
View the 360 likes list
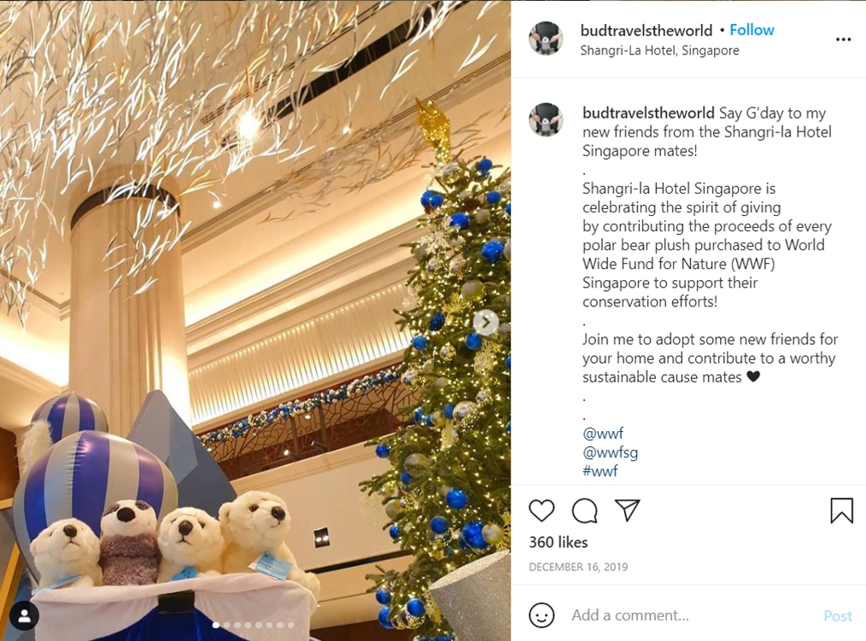pos(559,542)
